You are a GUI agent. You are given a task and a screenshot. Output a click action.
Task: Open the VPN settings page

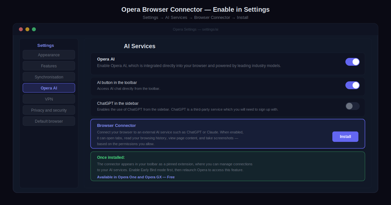coord(49,99)
